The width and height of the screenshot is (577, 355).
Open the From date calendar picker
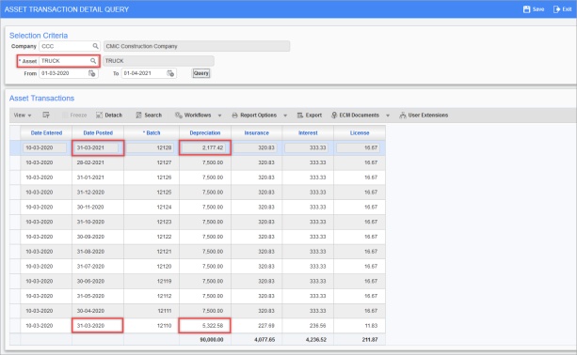pos(91,73)
